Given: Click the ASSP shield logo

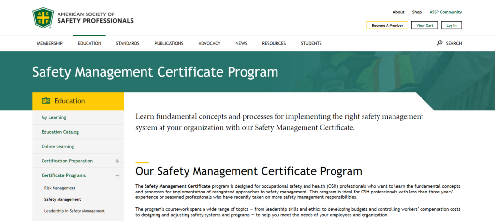Looking at the screenshot, I should pos(43,17).
